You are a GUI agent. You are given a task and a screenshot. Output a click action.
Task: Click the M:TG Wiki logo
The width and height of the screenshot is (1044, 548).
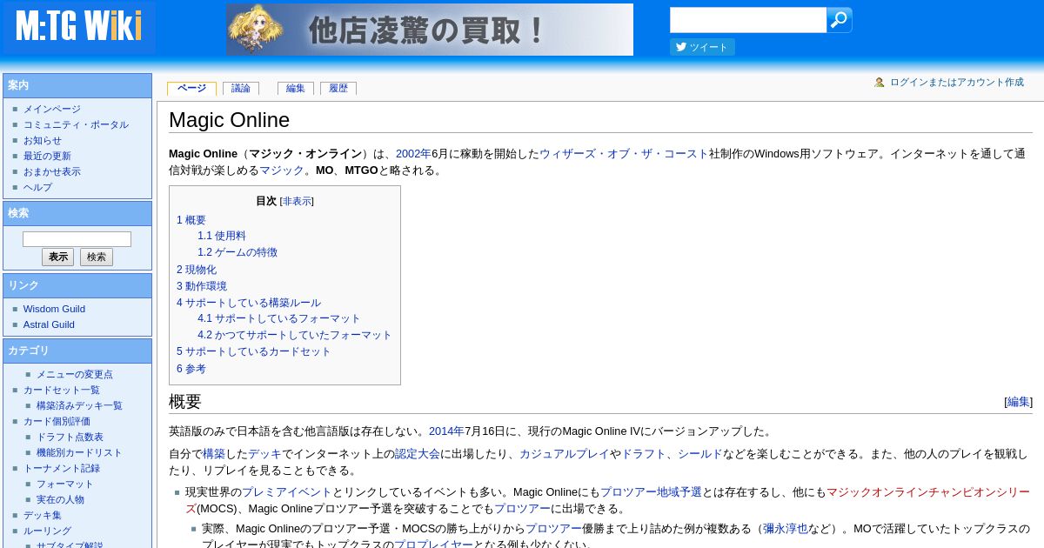(78, 27)
